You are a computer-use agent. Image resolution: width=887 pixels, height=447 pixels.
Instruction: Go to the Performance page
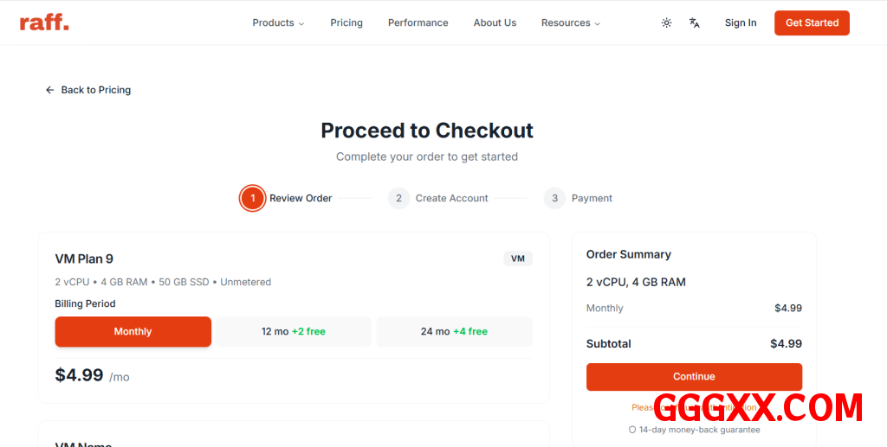pos(418,23)
